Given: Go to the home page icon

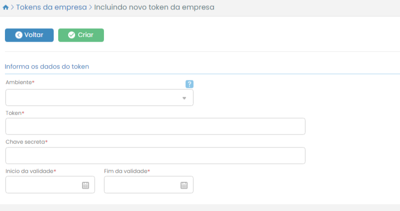Looking at the screenshot, I should [x=5, y=8].
